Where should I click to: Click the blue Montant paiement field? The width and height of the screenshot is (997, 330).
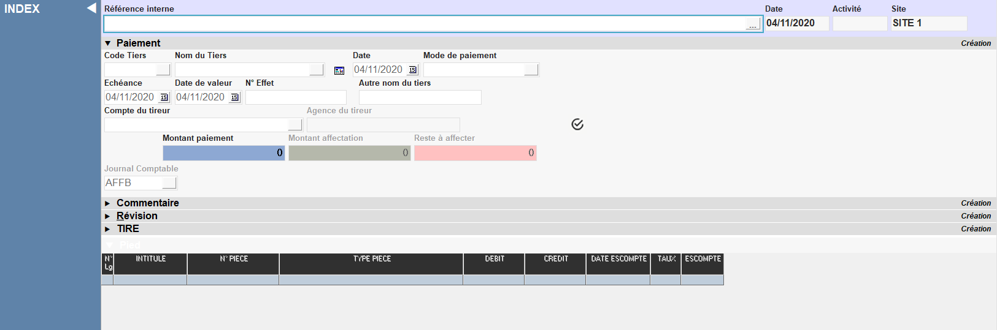click(x=223, y=153)
